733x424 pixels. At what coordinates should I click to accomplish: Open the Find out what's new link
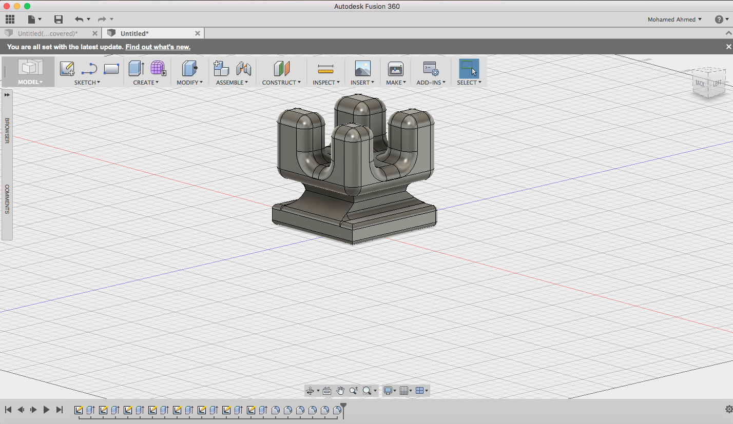tap(158, 47)
